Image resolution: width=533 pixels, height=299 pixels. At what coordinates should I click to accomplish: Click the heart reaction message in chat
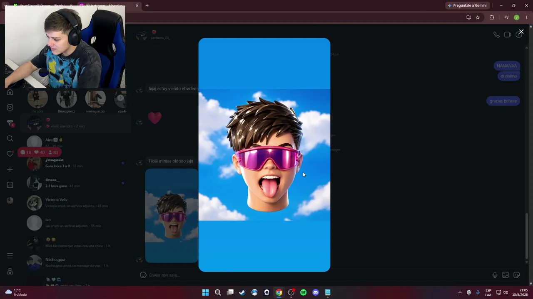pos(154,118)
